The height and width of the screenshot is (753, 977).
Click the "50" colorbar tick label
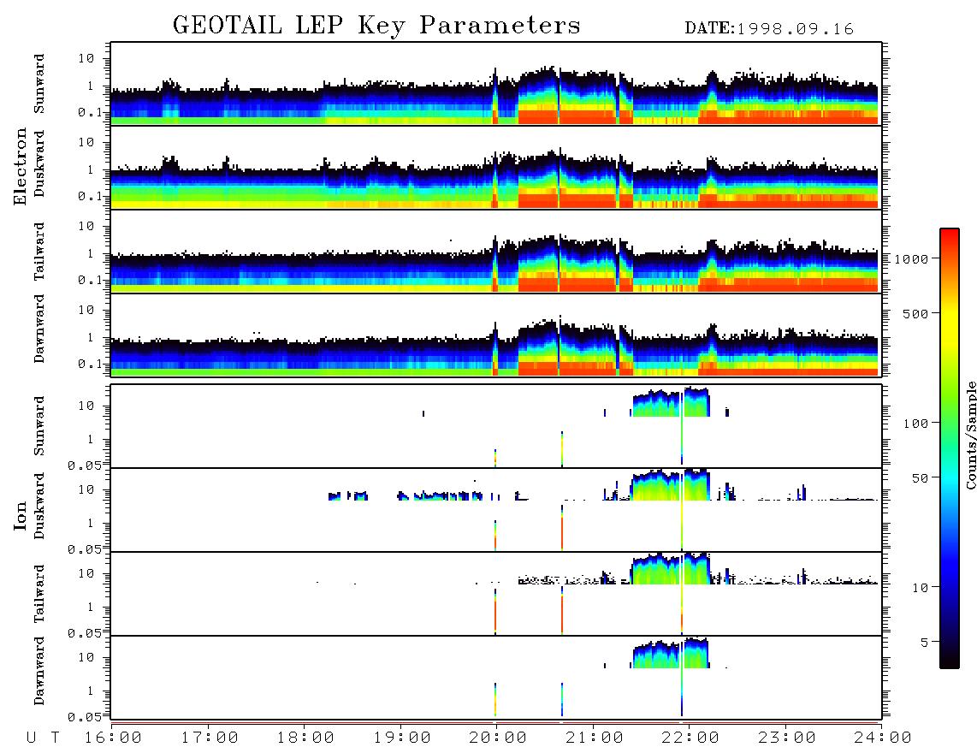tap(920, 478)
